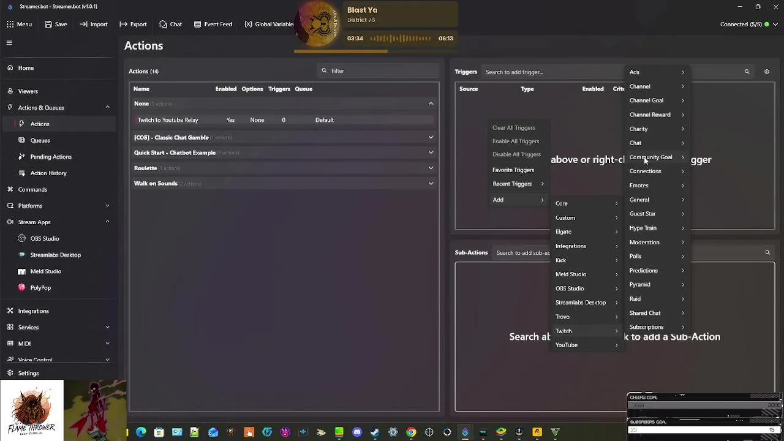Open Rockstar Games Launcher from the taskbar

point(537,432)
